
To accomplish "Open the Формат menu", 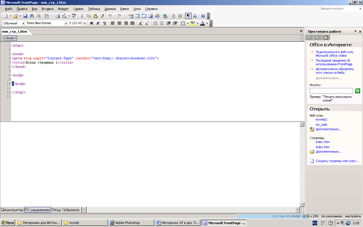I will (x=63, y=9).
